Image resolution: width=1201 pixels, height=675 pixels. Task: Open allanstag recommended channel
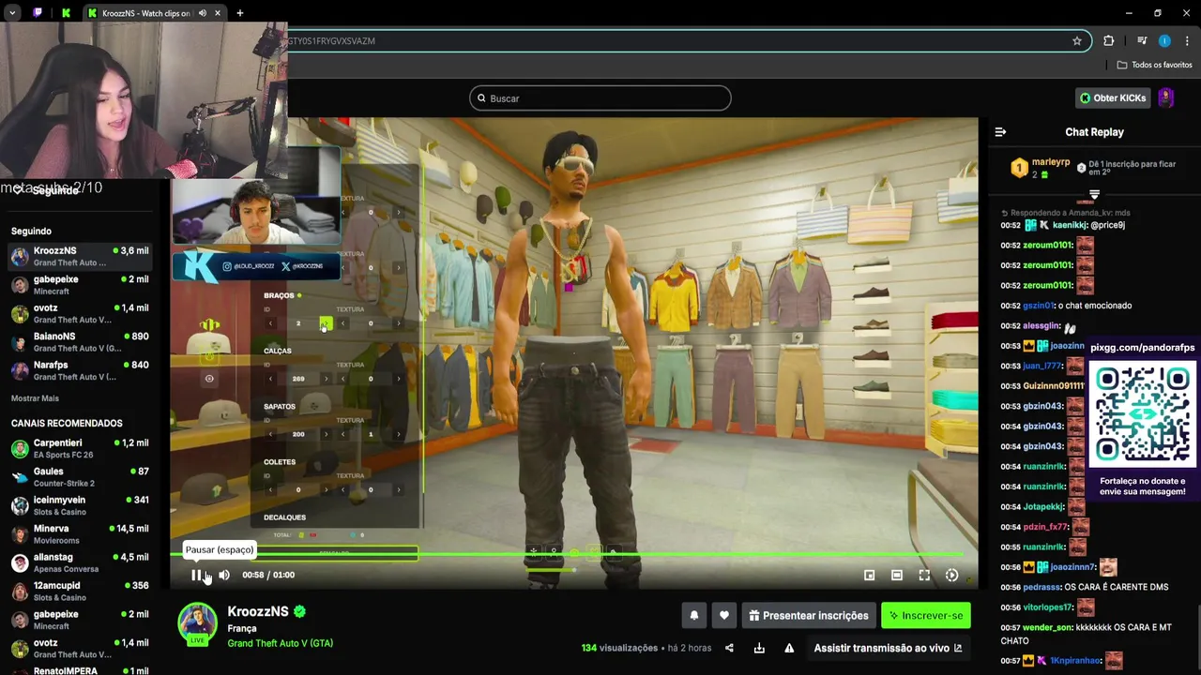click(x=80, y=562)
